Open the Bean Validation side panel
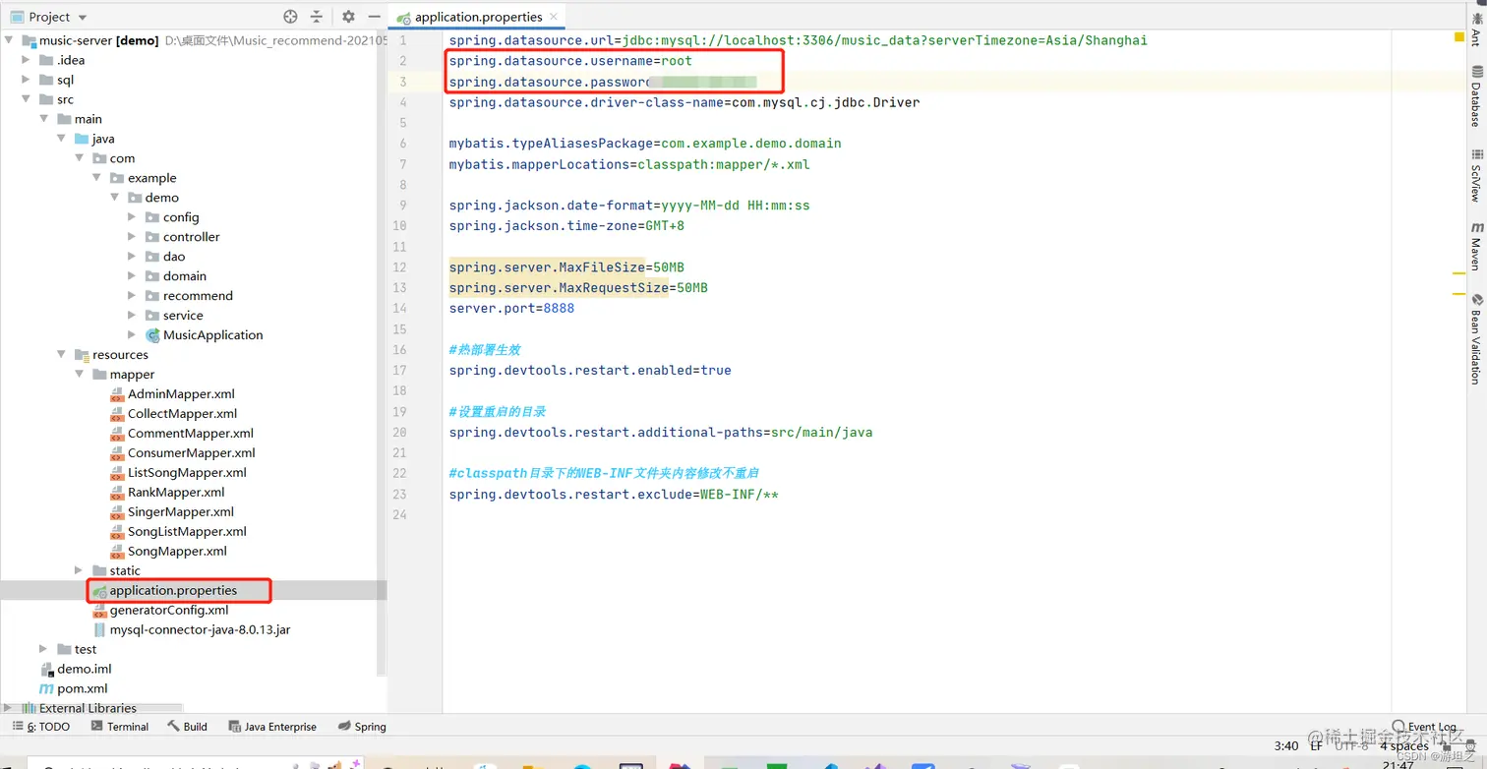The image size is (1487, 769). [1476, 339]
